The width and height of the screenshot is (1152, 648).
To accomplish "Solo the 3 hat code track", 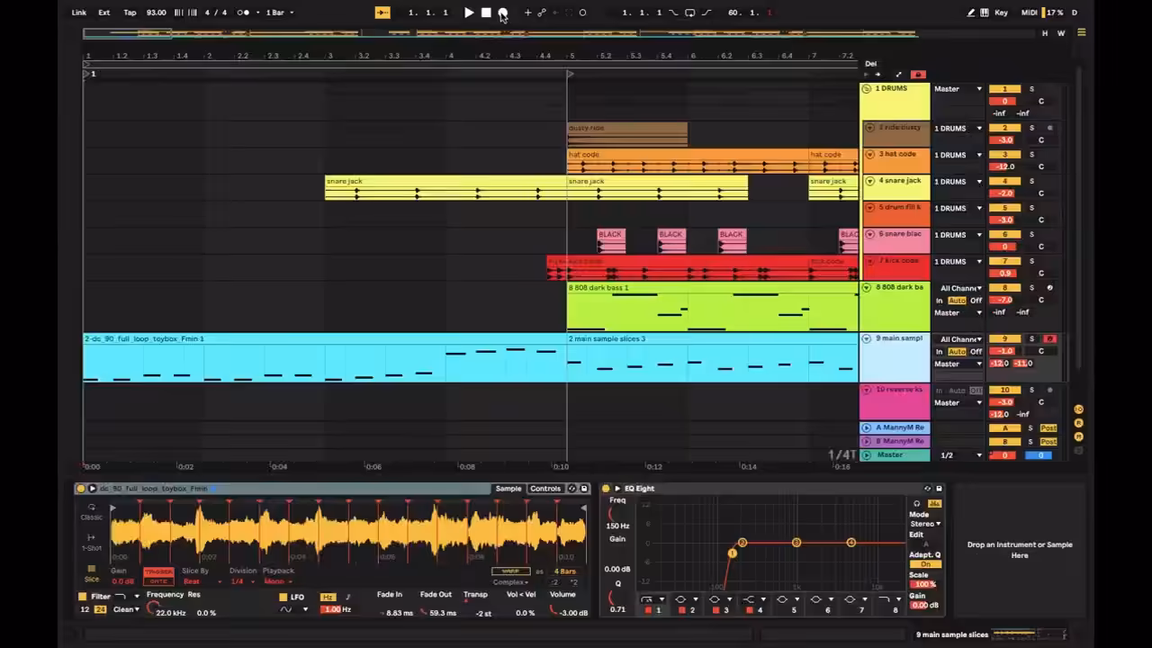I will [x=1031, y=155].
